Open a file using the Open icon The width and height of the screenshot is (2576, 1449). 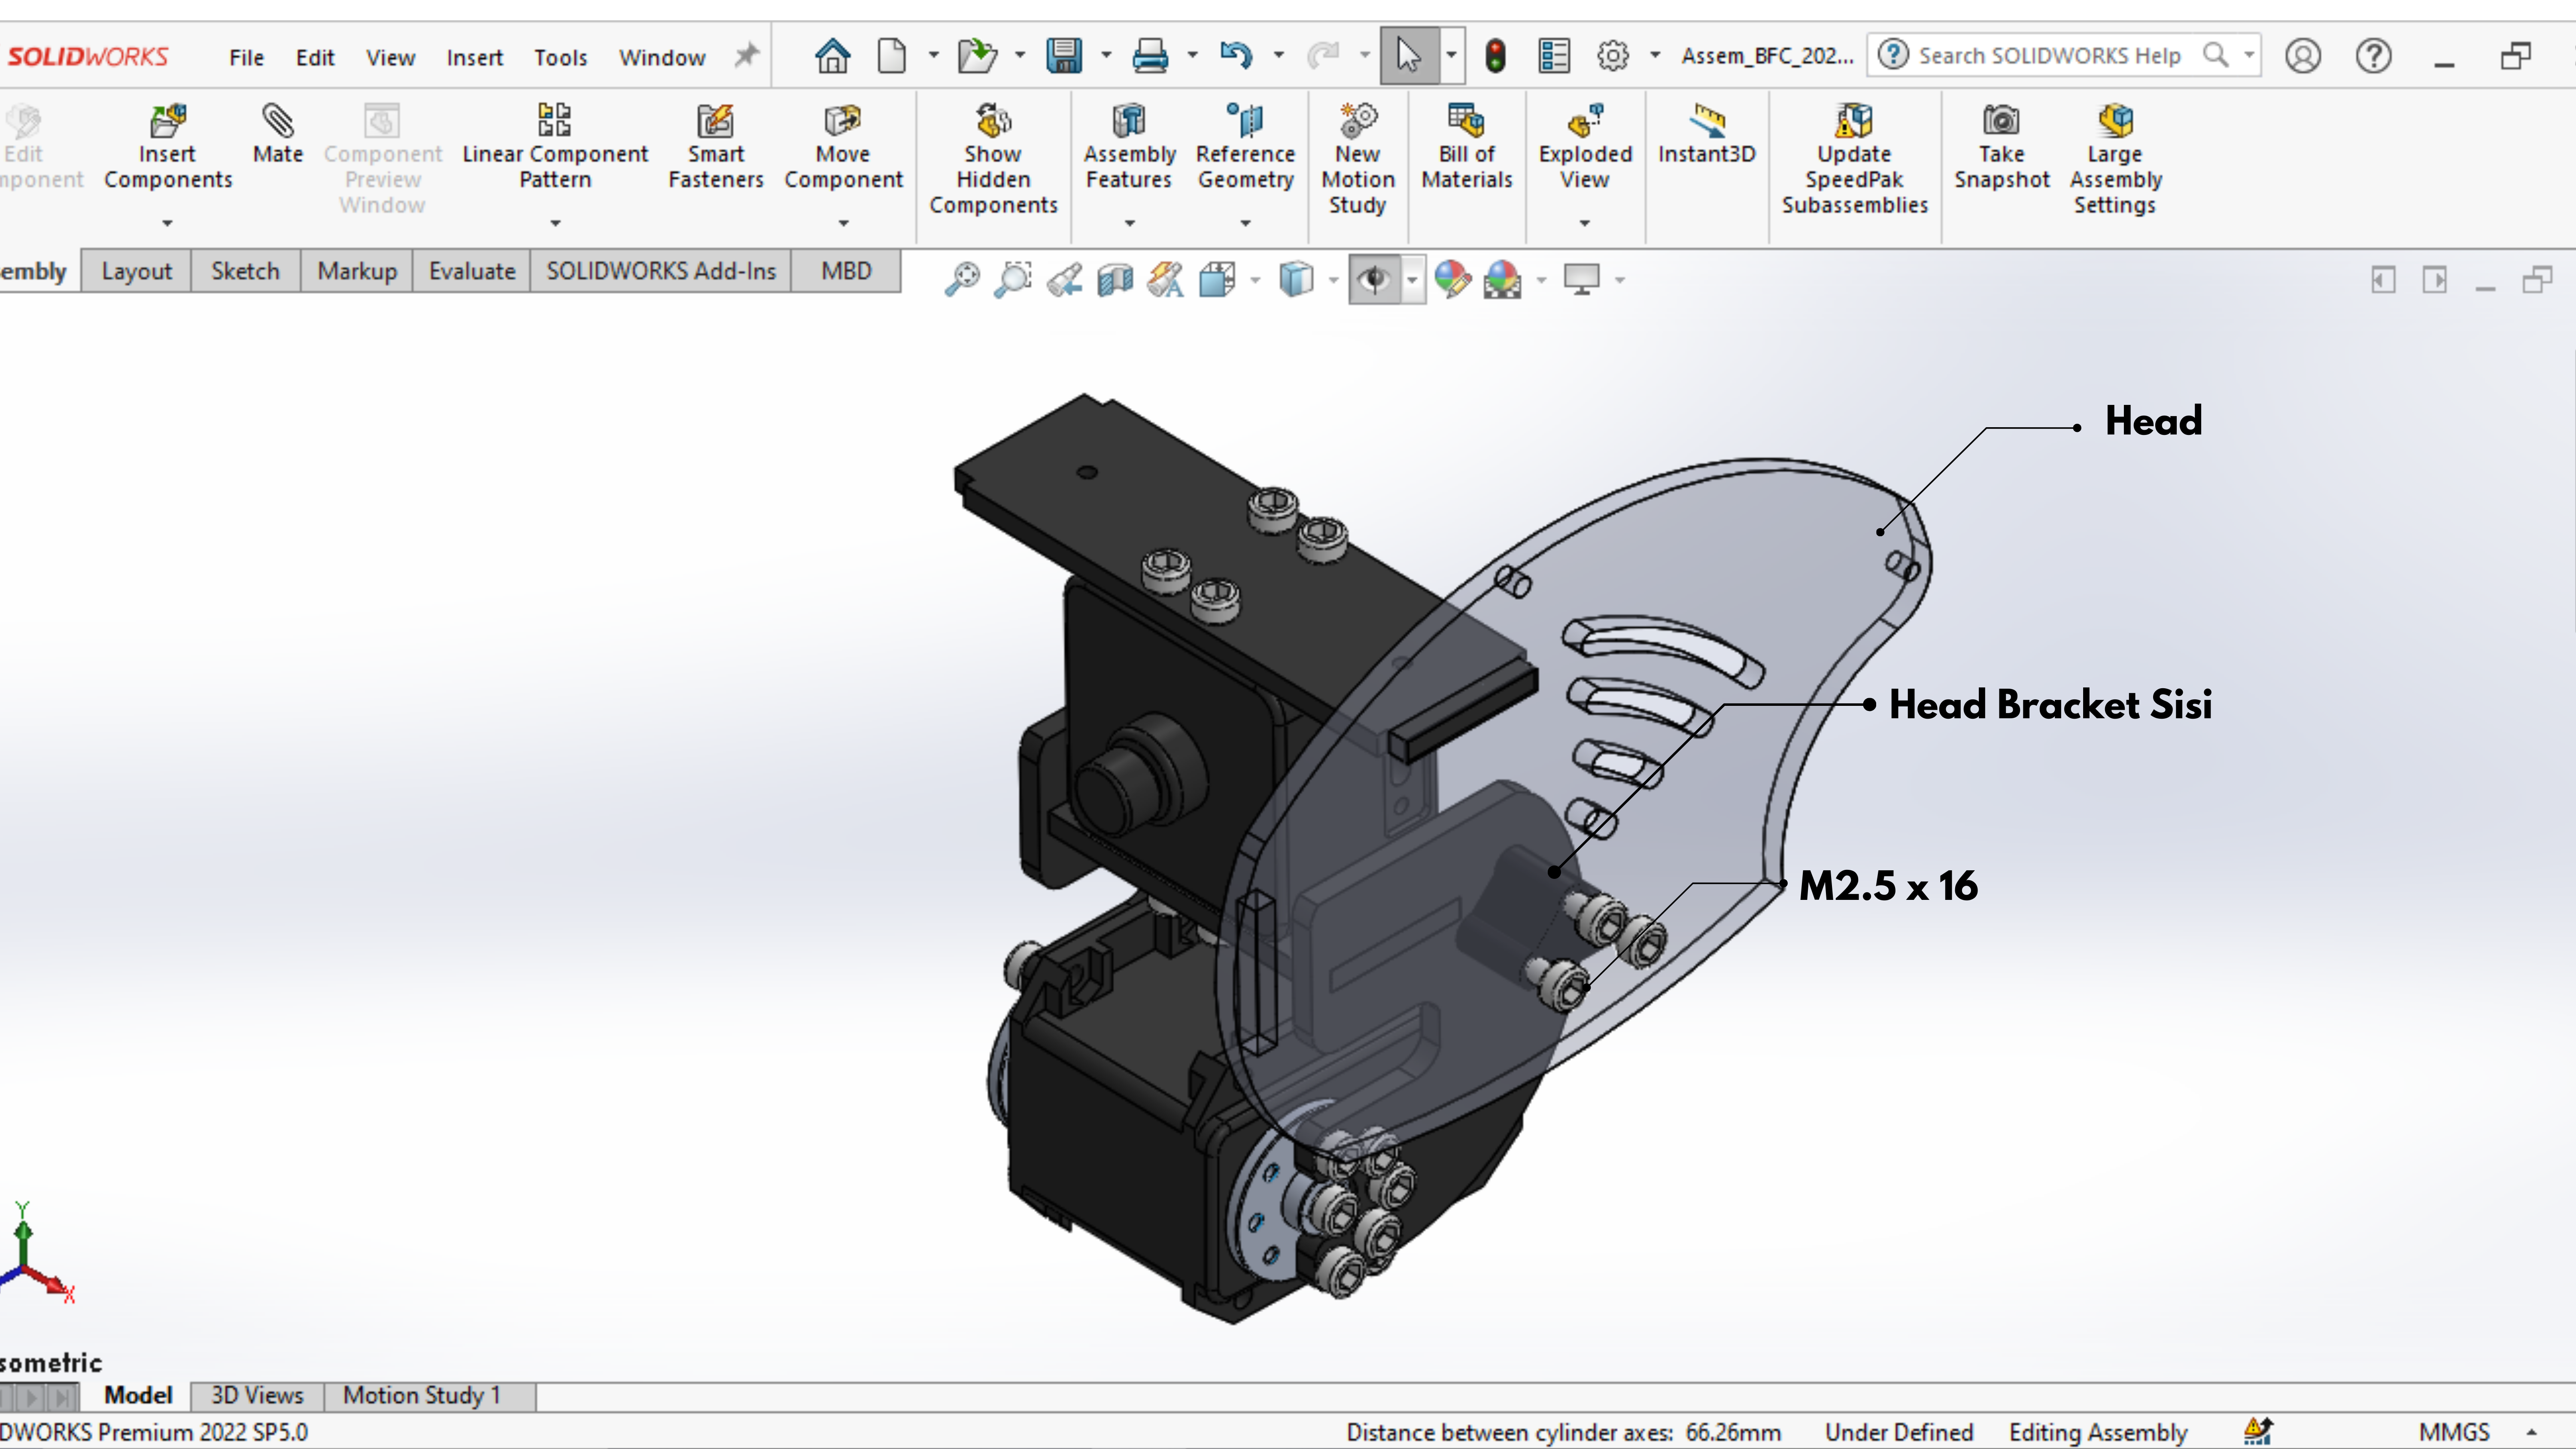coord(977,55)
